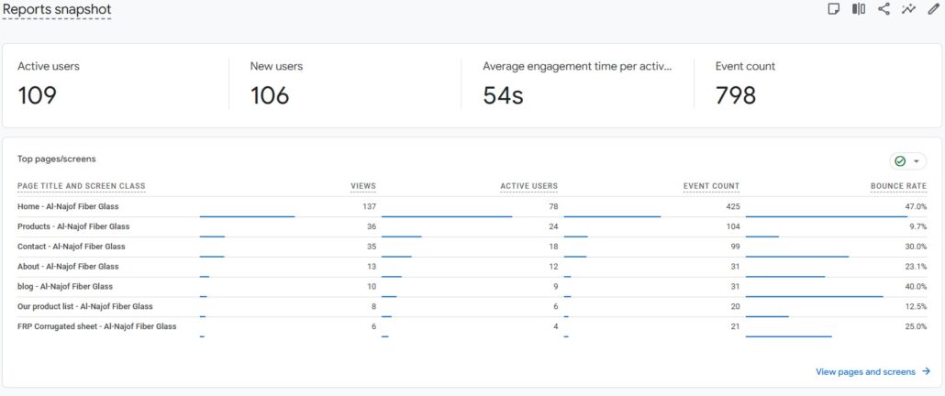Click the edit comparisons icon
Viewport: 945px width, 396px height.
[x=859, y=9]
